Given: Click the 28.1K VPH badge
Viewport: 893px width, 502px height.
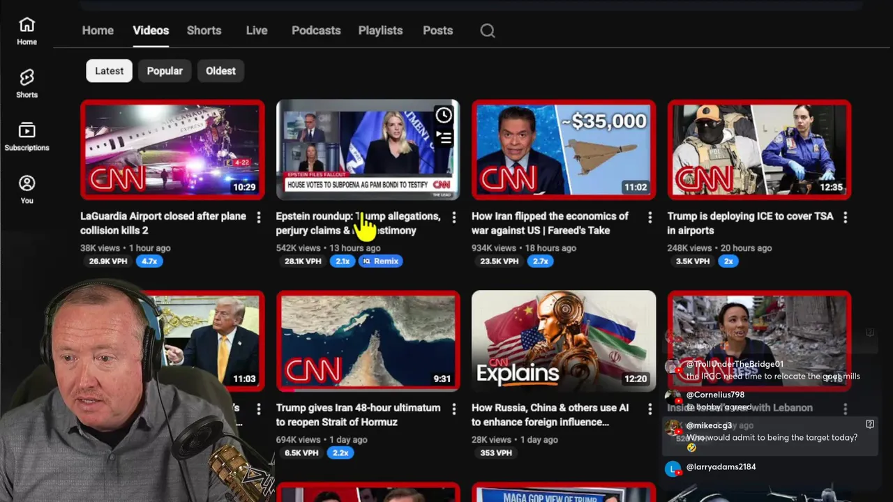Looking at the screenshot, I should pyautogui.click(x=303, y=261).
